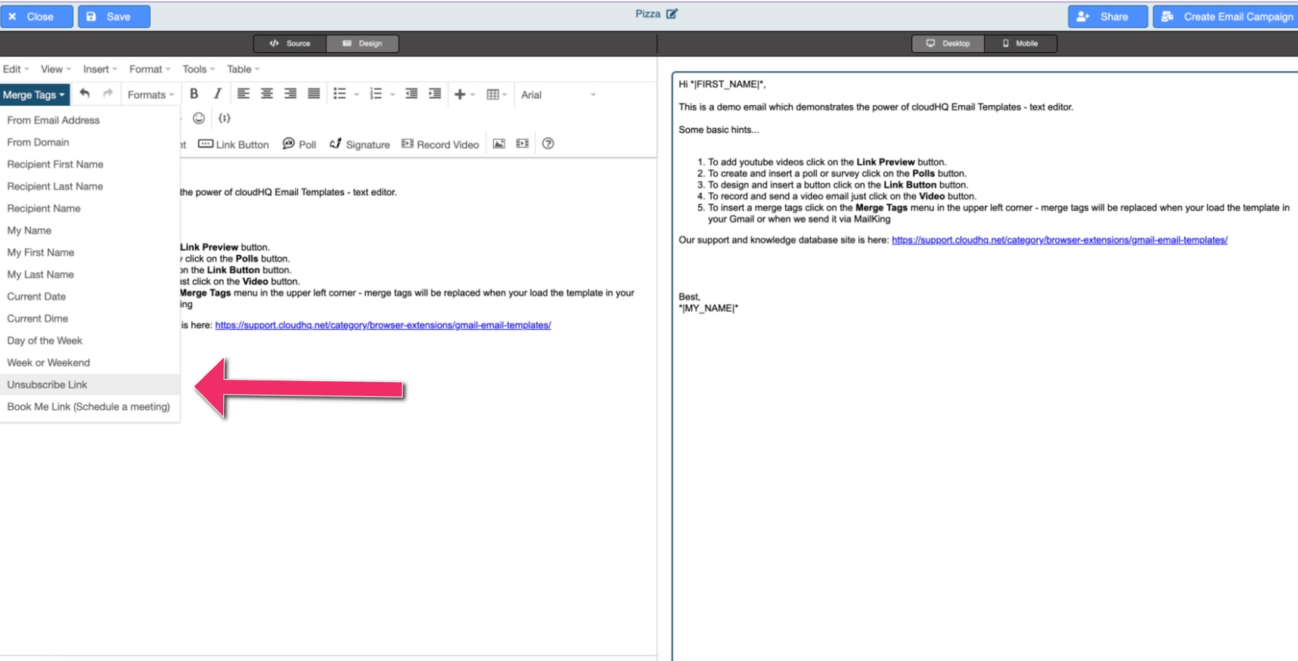Screen dimensions: 1298x661
Task: Switch to Design view
Action: pos(362,43)
